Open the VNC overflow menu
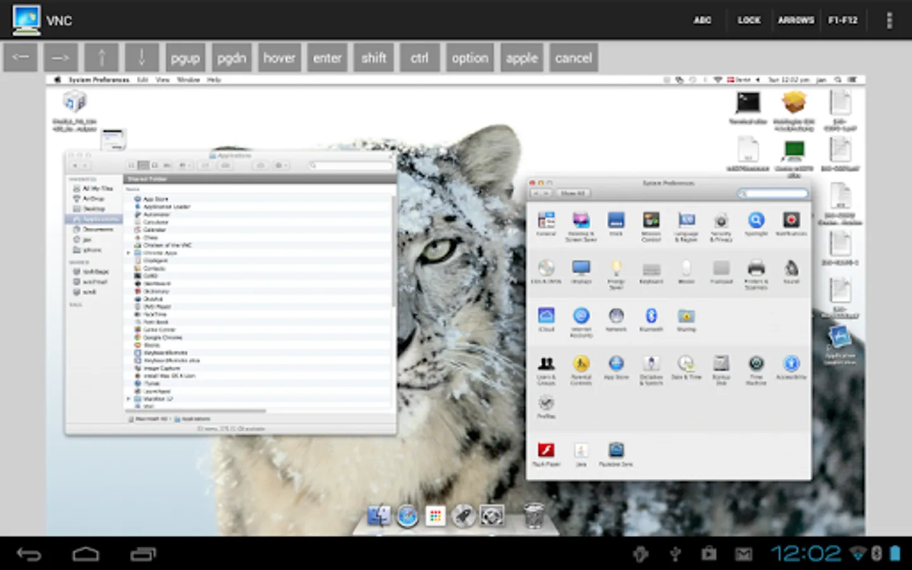Screen dimensions: 912x570 coord(889,20)
